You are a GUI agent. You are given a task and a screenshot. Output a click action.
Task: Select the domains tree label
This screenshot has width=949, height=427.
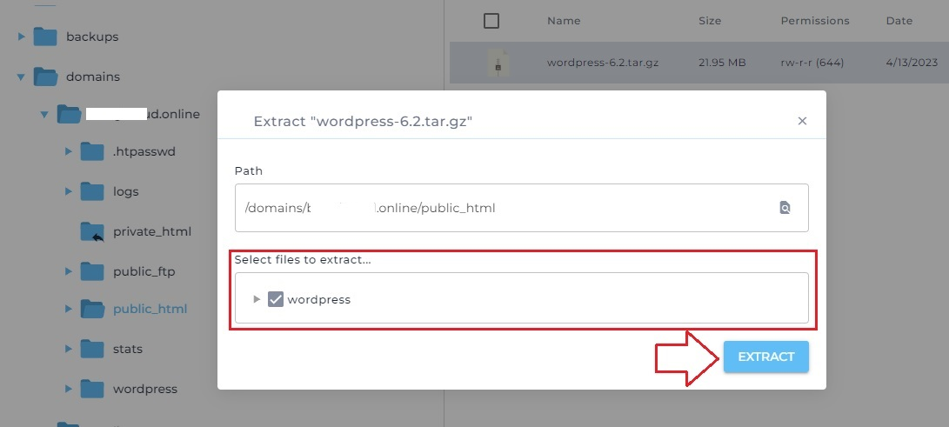[x=92, y=77]
